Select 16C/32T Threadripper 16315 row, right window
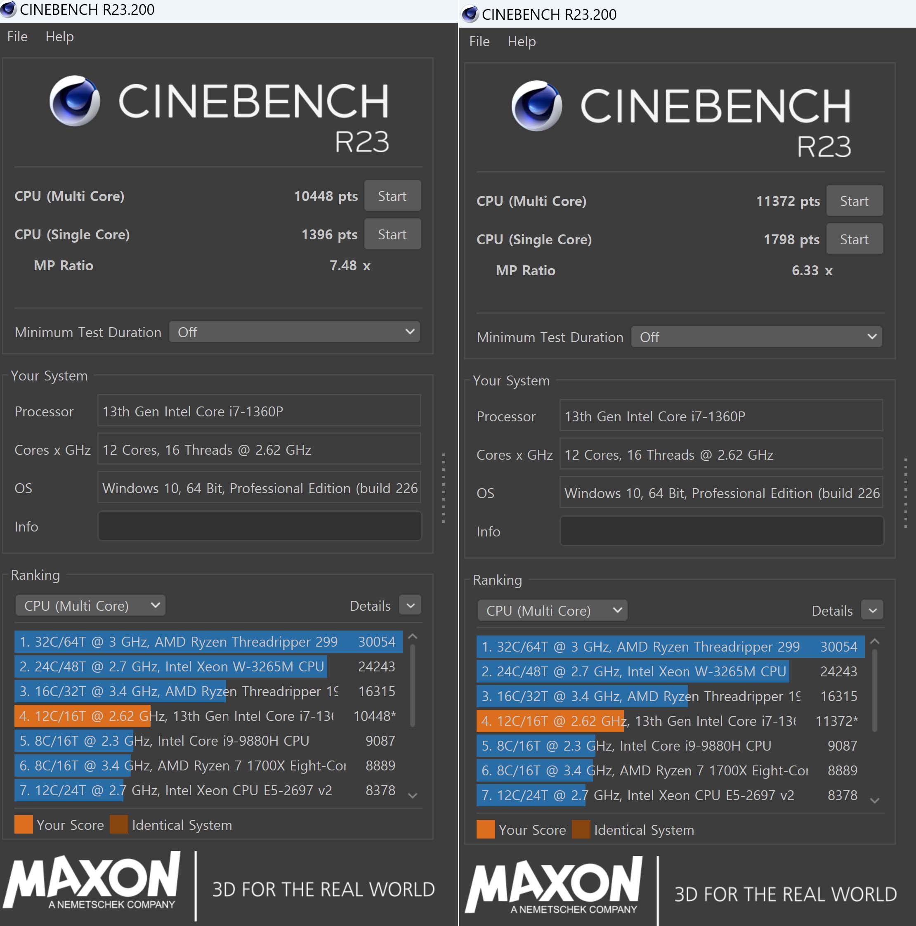The image size is (916, 926). coord(670,696)
